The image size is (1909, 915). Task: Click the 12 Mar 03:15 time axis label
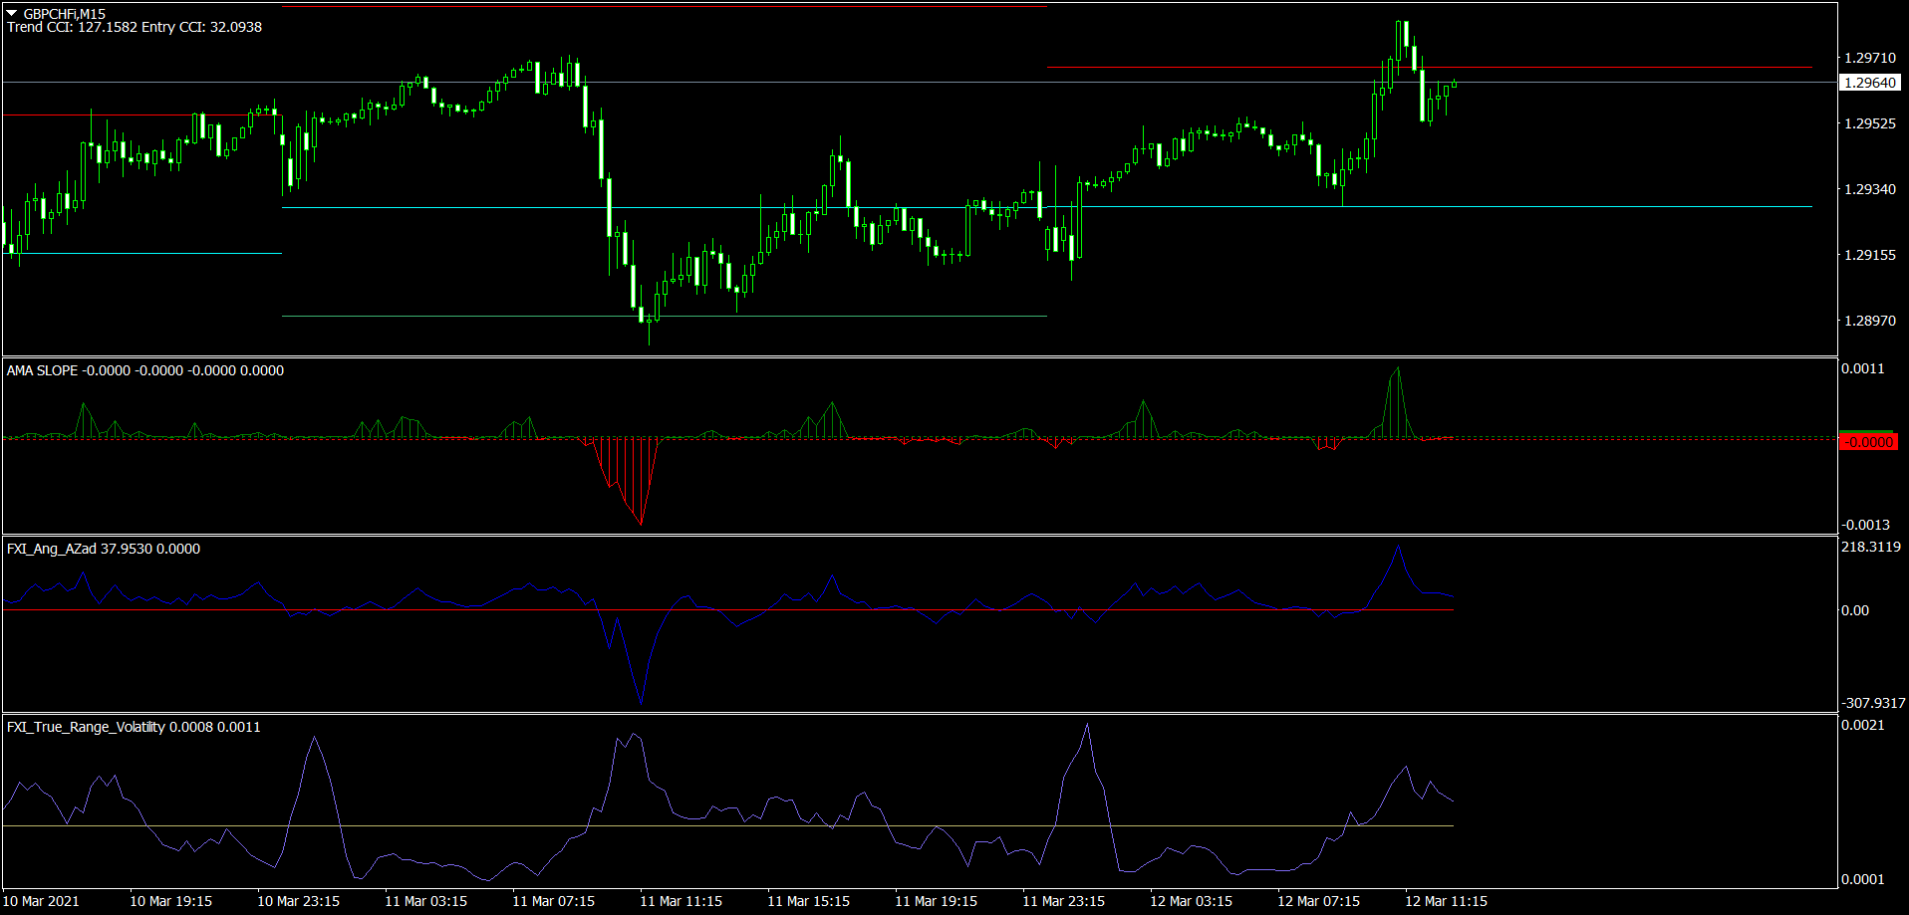[1191, 901]
